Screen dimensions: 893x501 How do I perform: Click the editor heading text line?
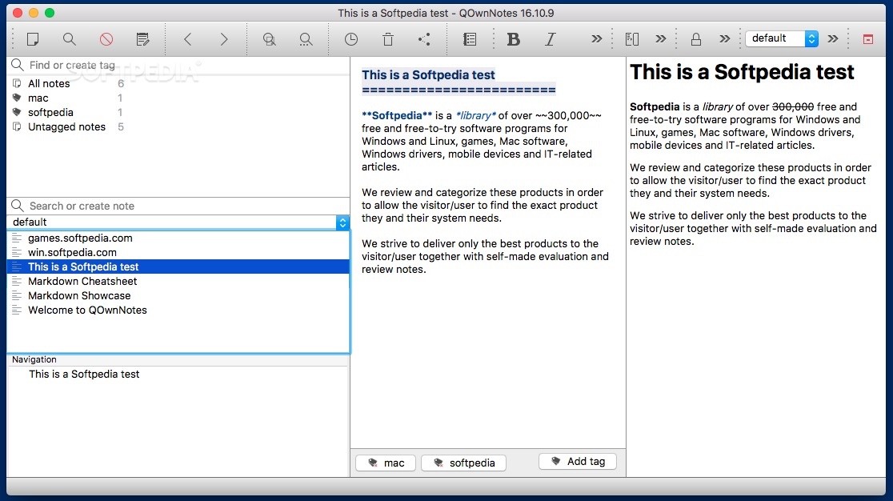(x=428, y=74)
